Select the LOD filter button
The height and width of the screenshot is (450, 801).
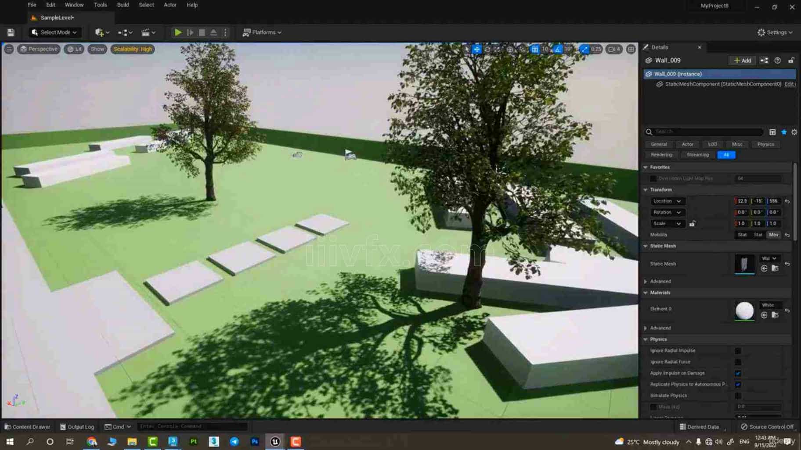(x=712, y=144)
